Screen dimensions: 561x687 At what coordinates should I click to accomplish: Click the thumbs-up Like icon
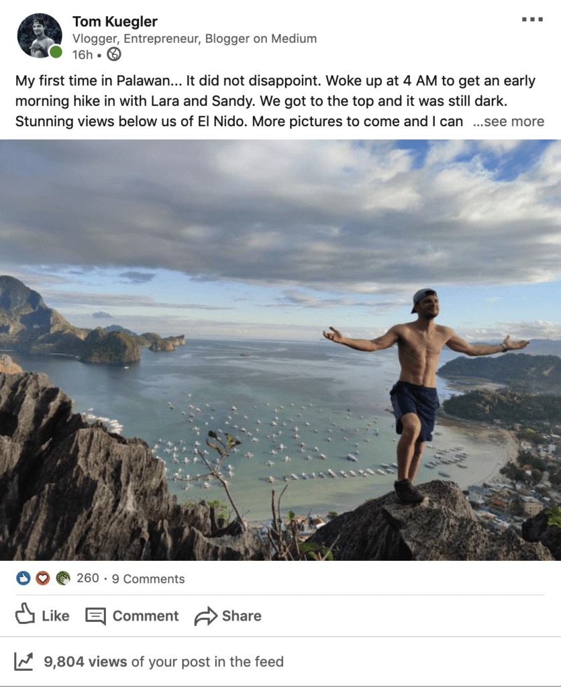coord(25,613)
